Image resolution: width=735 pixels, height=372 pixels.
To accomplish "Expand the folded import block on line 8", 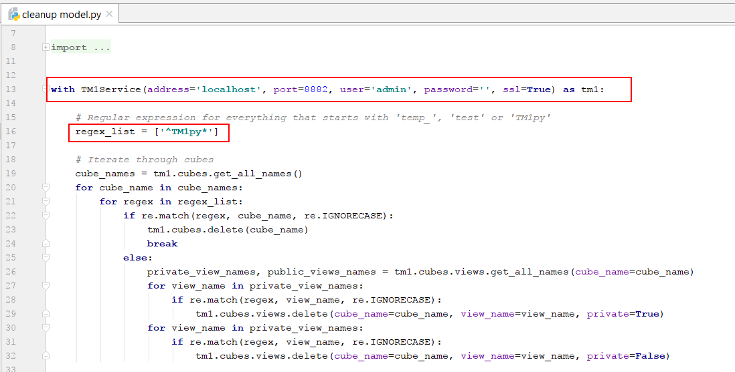I will pos(46,47).
